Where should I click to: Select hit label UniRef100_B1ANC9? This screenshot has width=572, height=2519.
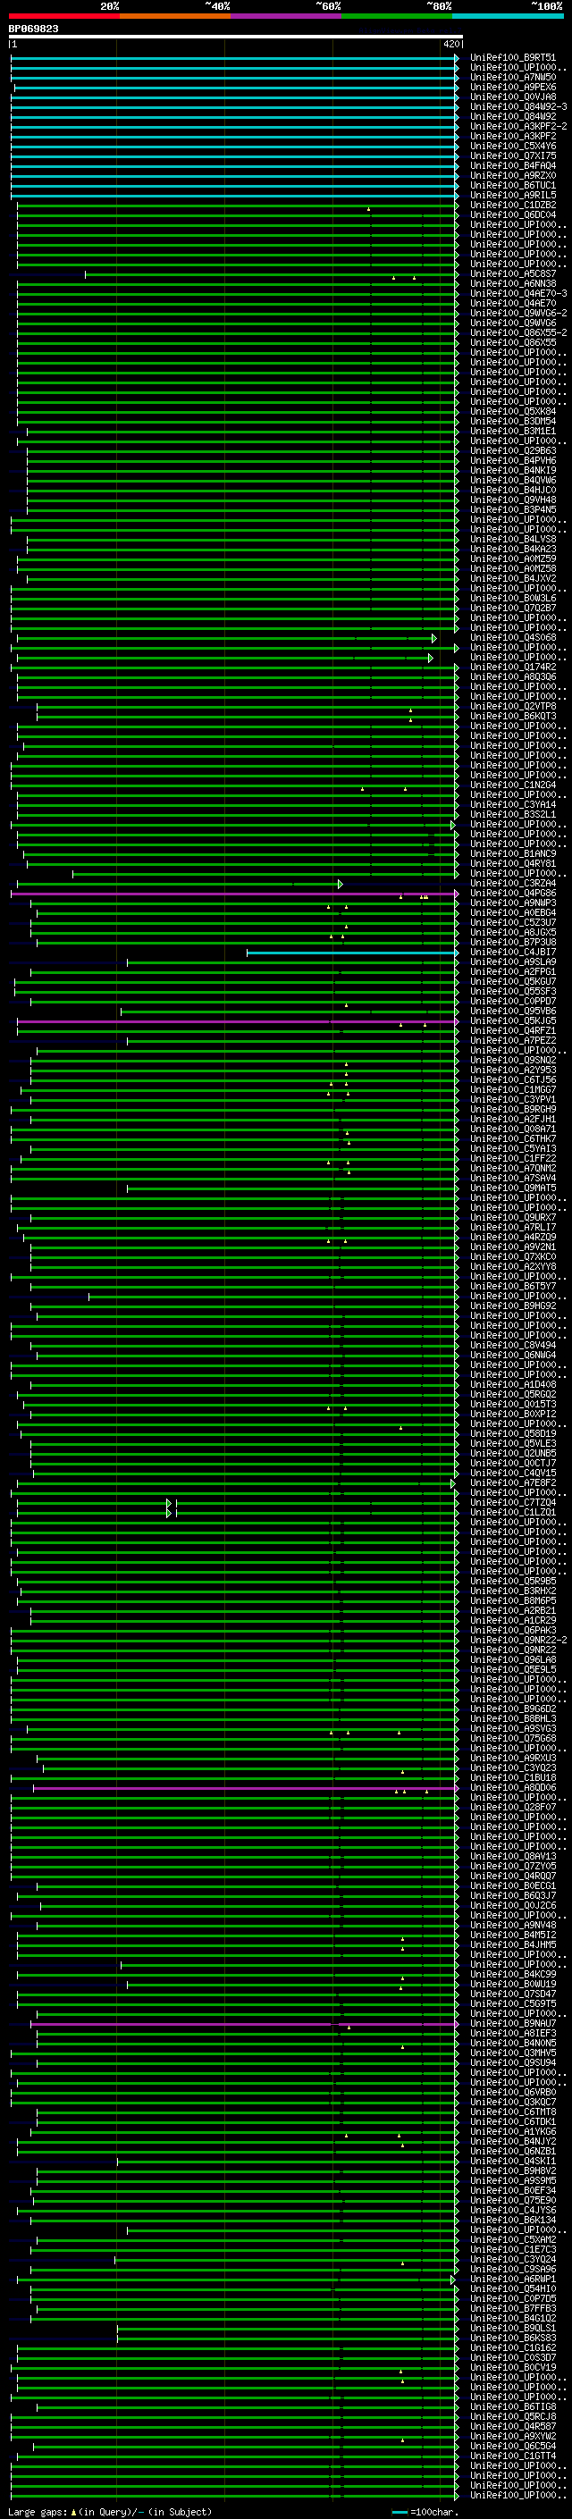pos(512,854)
